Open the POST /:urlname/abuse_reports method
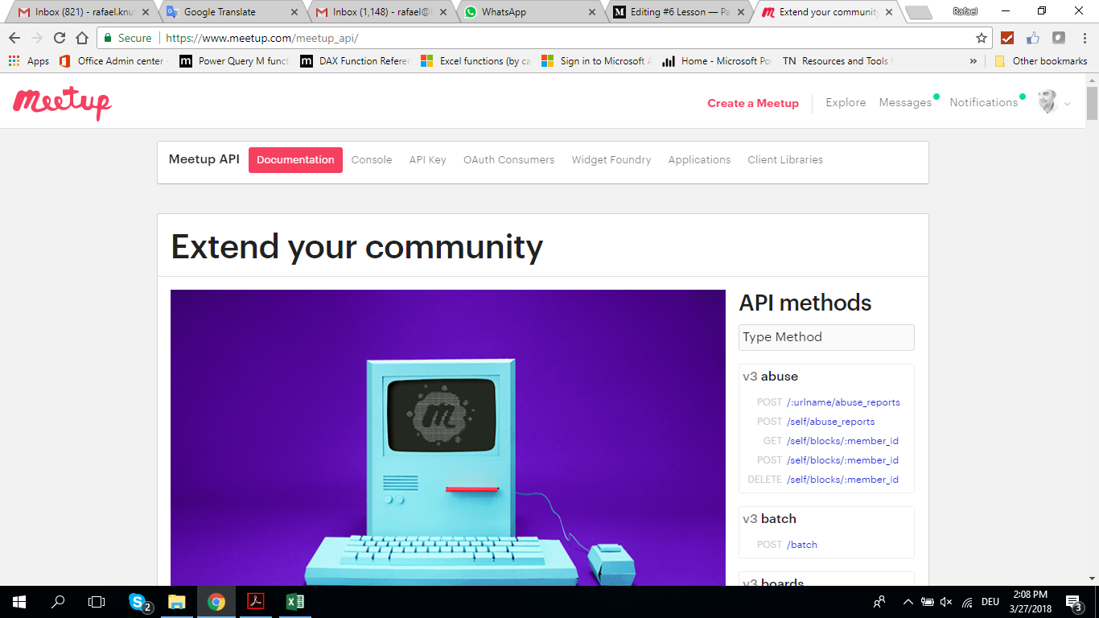The image size is (1099, 618). 843,402
